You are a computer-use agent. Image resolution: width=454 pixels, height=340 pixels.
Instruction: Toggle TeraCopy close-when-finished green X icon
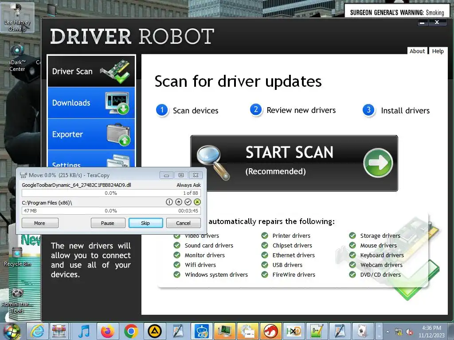pos(197,202)
